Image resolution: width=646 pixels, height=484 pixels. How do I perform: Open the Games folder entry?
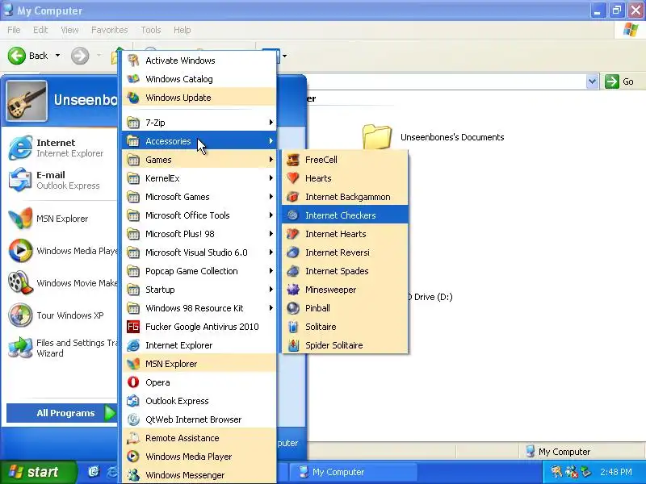(199, 160)
